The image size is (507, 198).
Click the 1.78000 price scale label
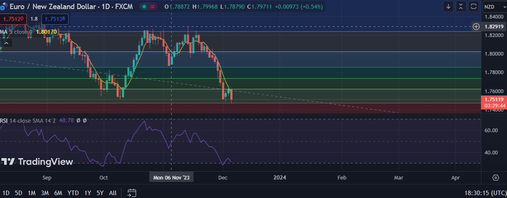click(x=493, y=72)
